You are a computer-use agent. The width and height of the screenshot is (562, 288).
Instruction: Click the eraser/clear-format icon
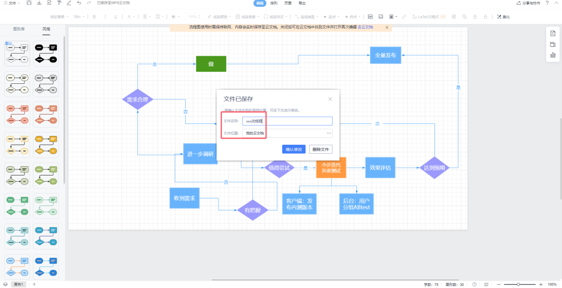coord(69,3)
